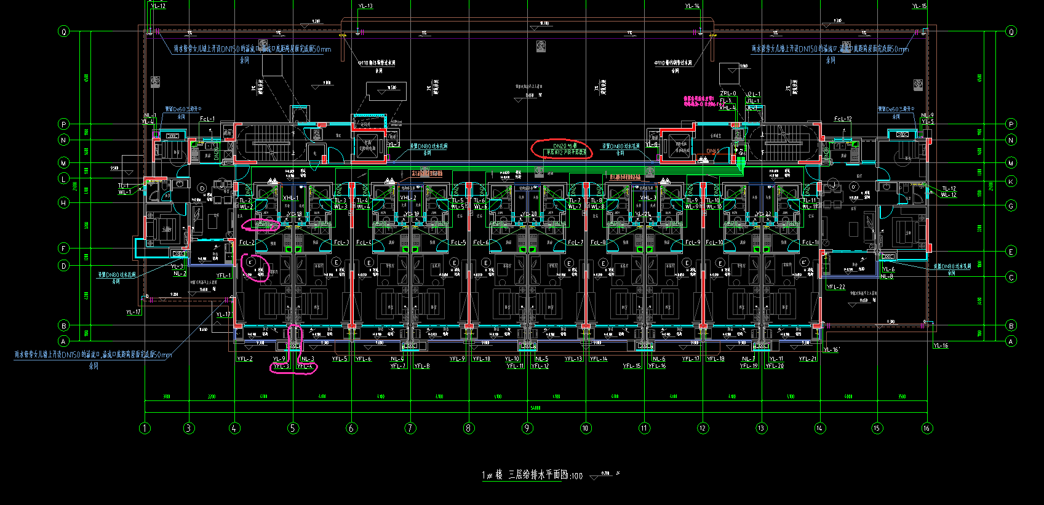The height and width of the screenshot is (505, 1044).
Task: Click the XHL-4 riser label
Action: (728, 108)
